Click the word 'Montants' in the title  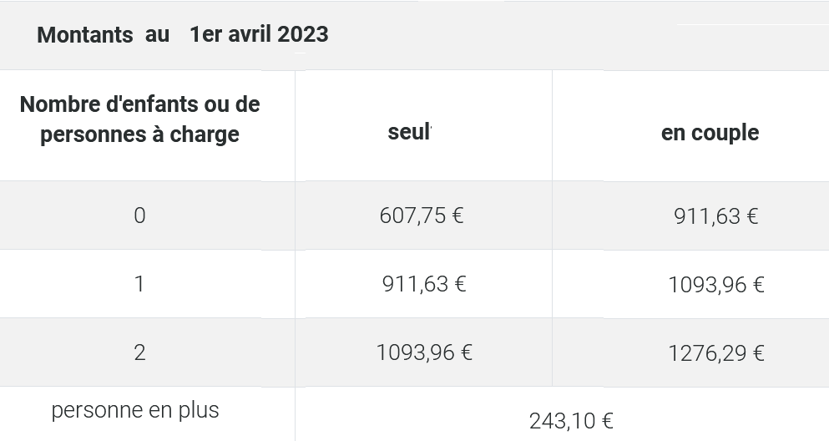tap(85, 35)
